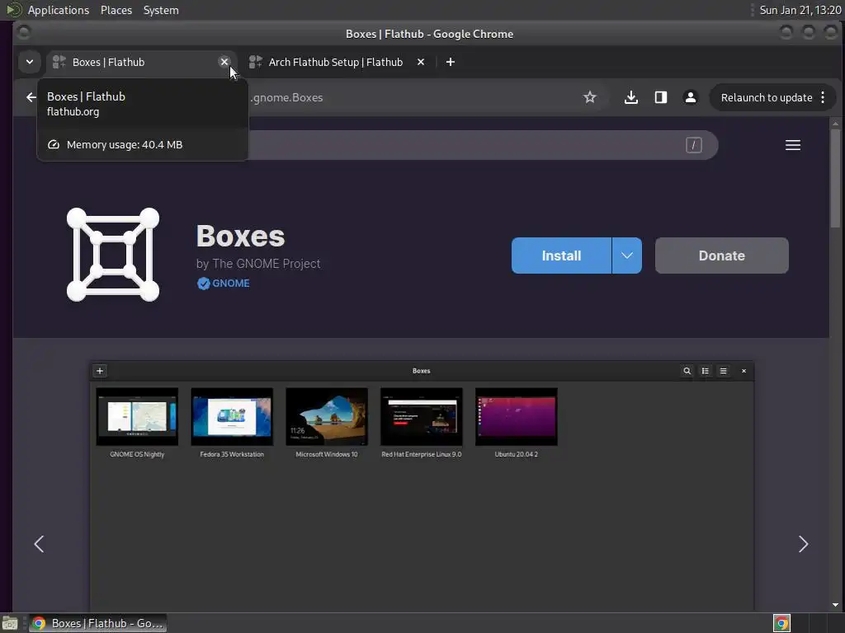Open the Places menu

click(116, 10)
